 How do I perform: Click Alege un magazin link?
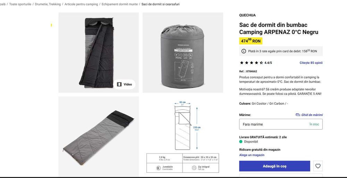pos(252,155)
